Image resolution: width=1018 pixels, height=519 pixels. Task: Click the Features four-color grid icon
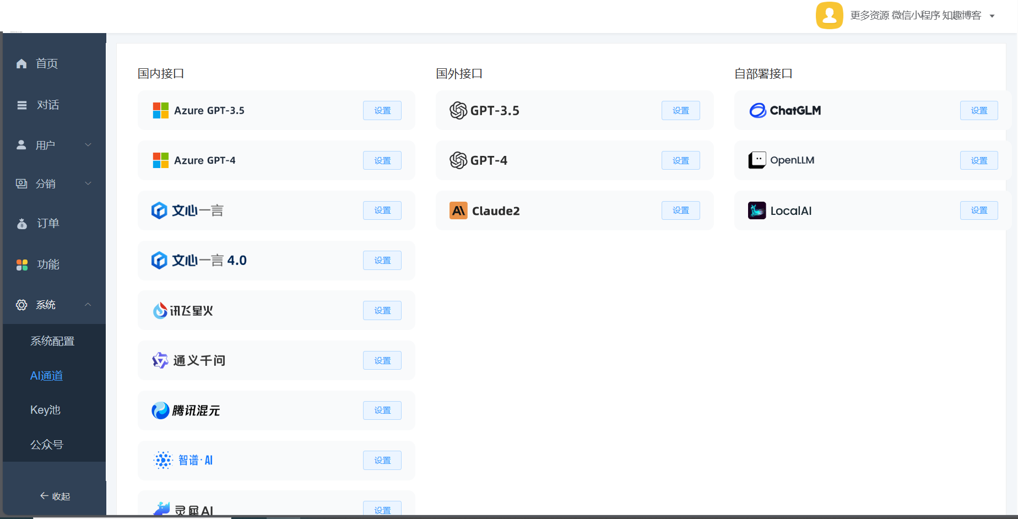[x=22, y=265]
